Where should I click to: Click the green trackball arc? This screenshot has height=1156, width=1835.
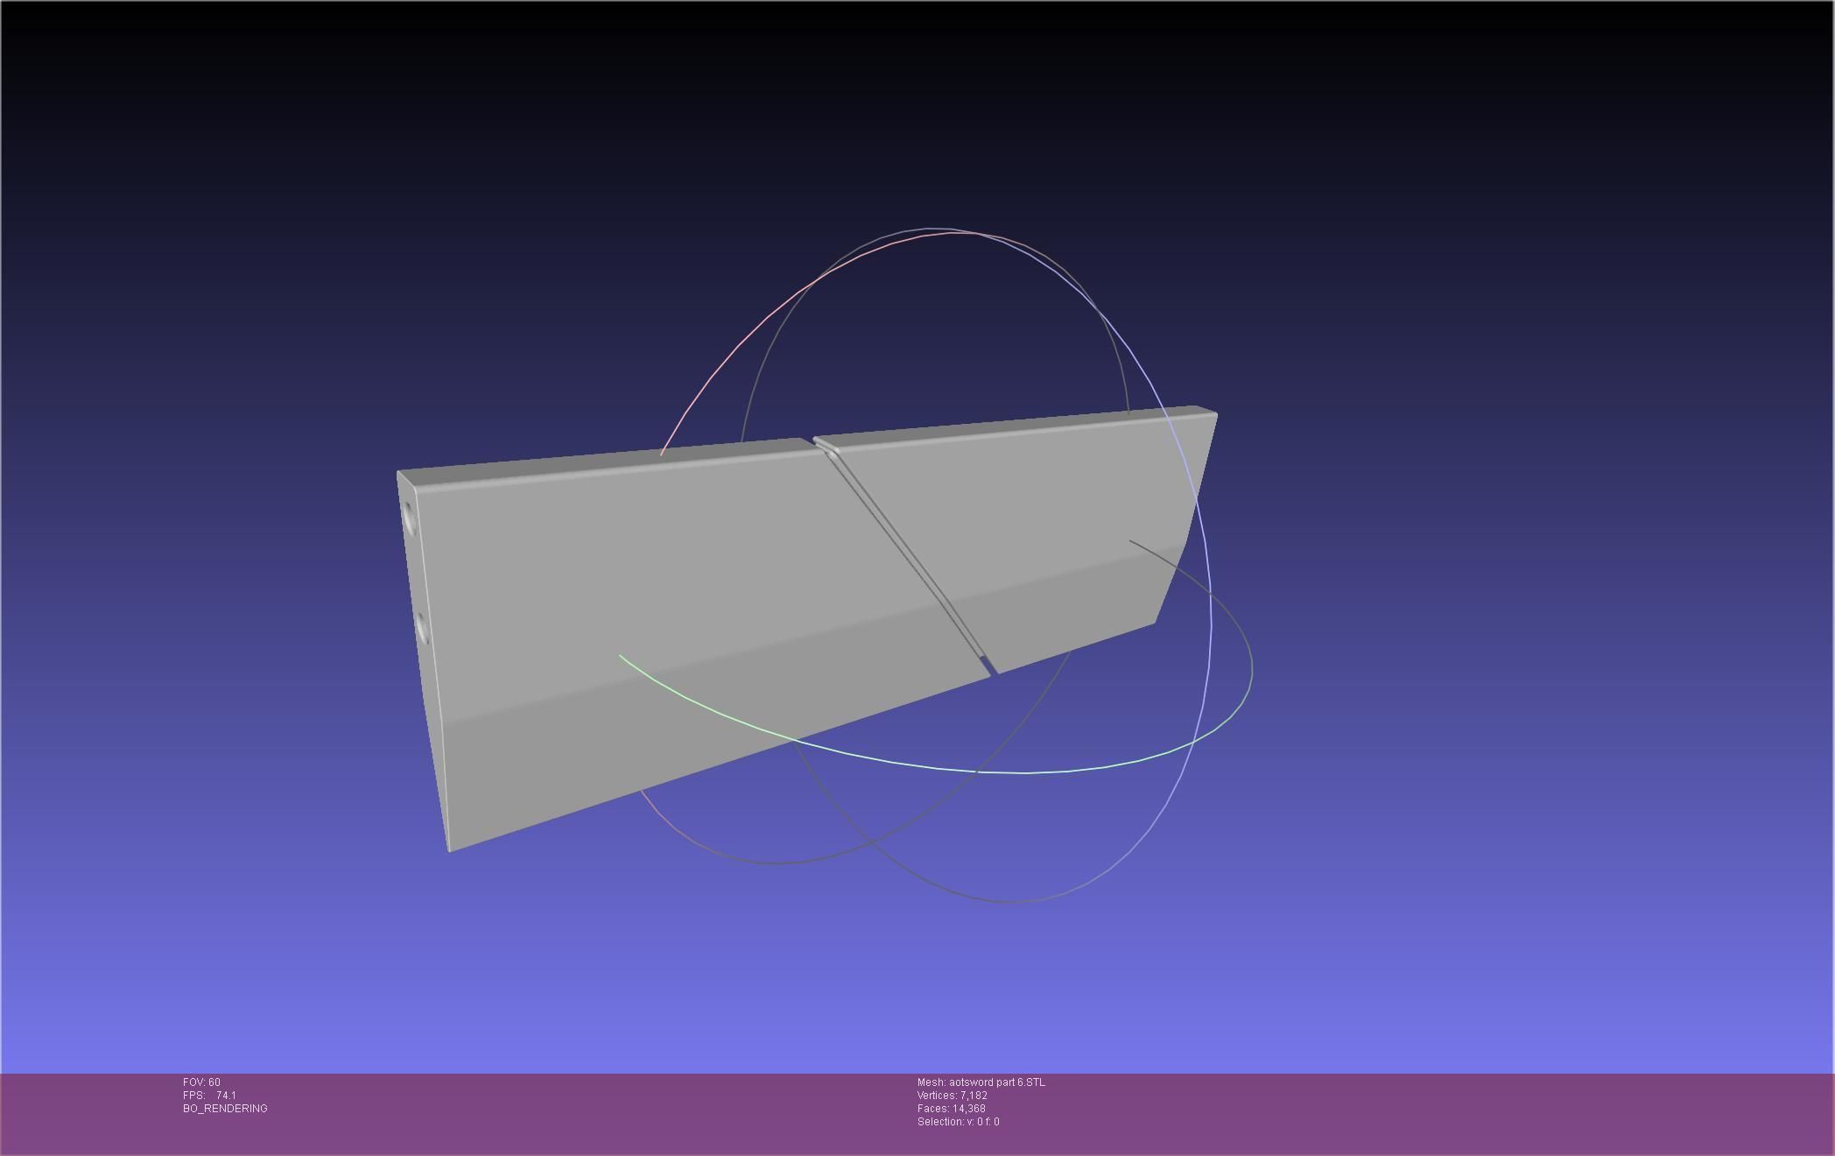pos(937,767)
